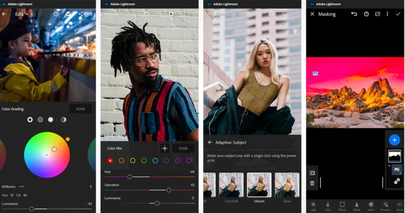Close the Presets screen with the X
Viewport: 405px width, 213px height.
pos(209,14)
